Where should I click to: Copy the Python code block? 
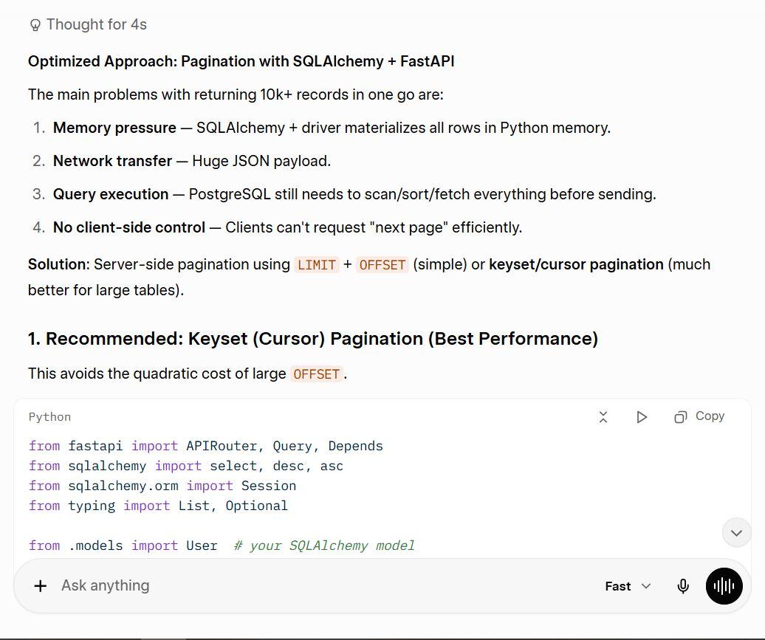pos(699,416)
